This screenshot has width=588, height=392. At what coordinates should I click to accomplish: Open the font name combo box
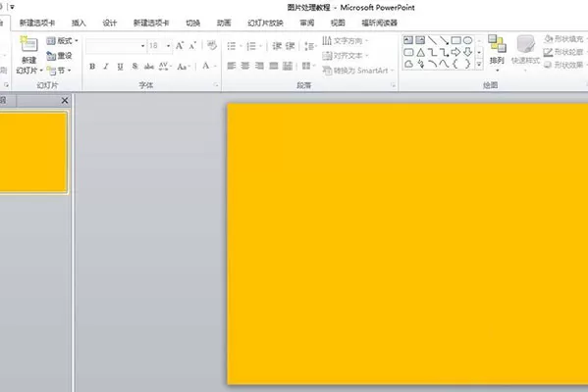(116, 46)
